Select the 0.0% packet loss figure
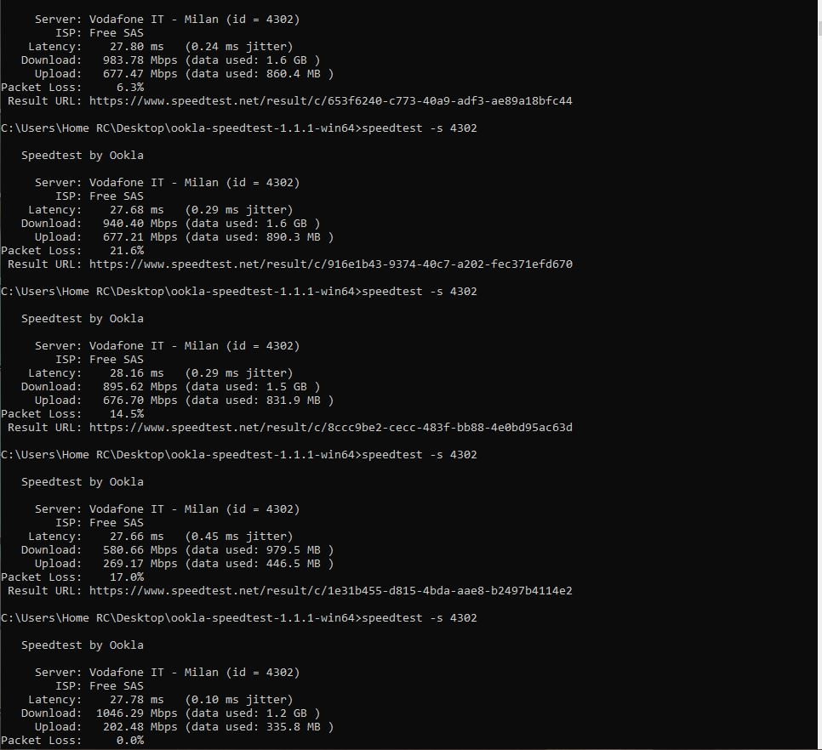 click(x=130, y=741)
